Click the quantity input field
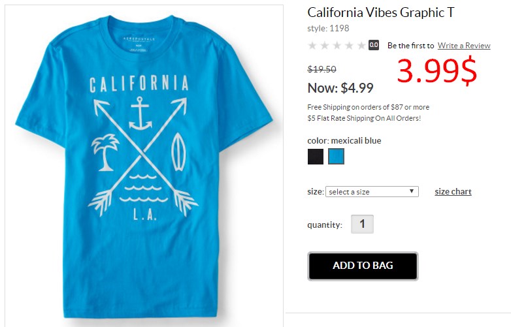Viewport: 511px width, 327px height. pos(362,224)
